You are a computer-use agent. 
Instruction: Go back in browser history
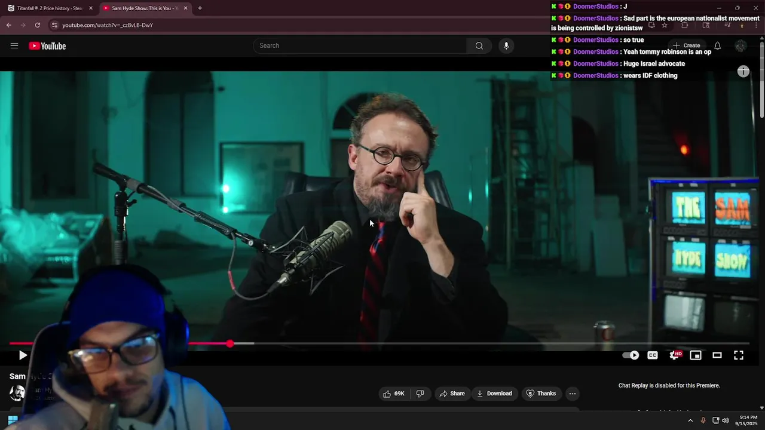coord(9,25)
